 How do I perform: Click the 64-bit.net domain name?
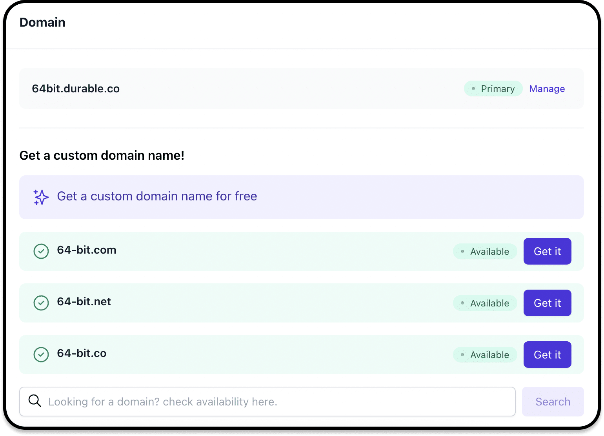tap(84, 302)
